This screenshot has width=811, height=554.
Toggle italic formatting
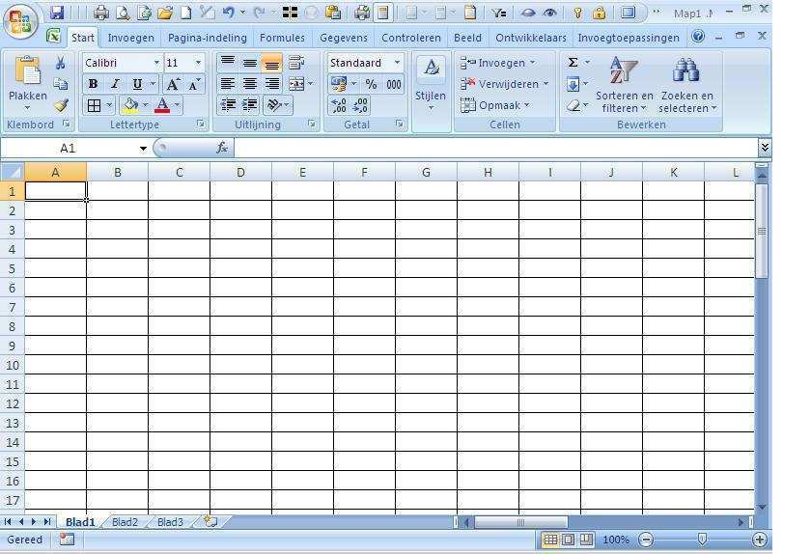115,84
